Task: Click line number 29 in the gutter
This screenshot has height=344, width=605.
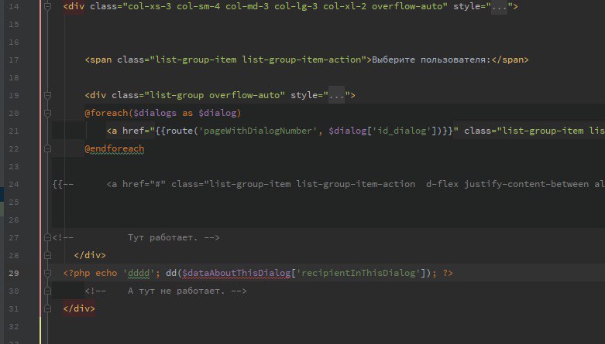Action: [13, 273]
